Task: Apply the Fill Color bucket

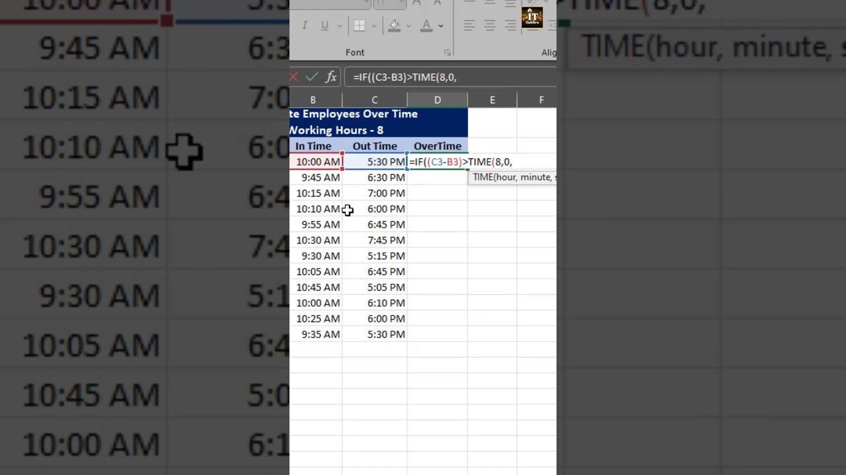Action: click(395, 26)
